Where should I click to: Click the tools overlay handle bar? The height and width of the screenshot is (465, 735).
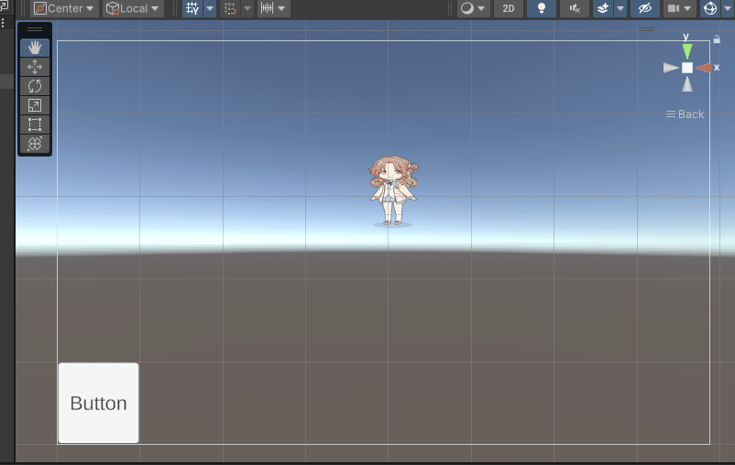(x=35, y=29)
